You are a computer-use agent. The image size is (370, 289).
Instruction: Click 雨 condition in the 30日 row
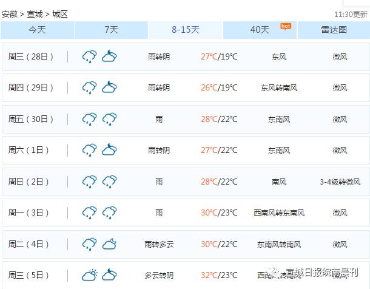point(159,119)
